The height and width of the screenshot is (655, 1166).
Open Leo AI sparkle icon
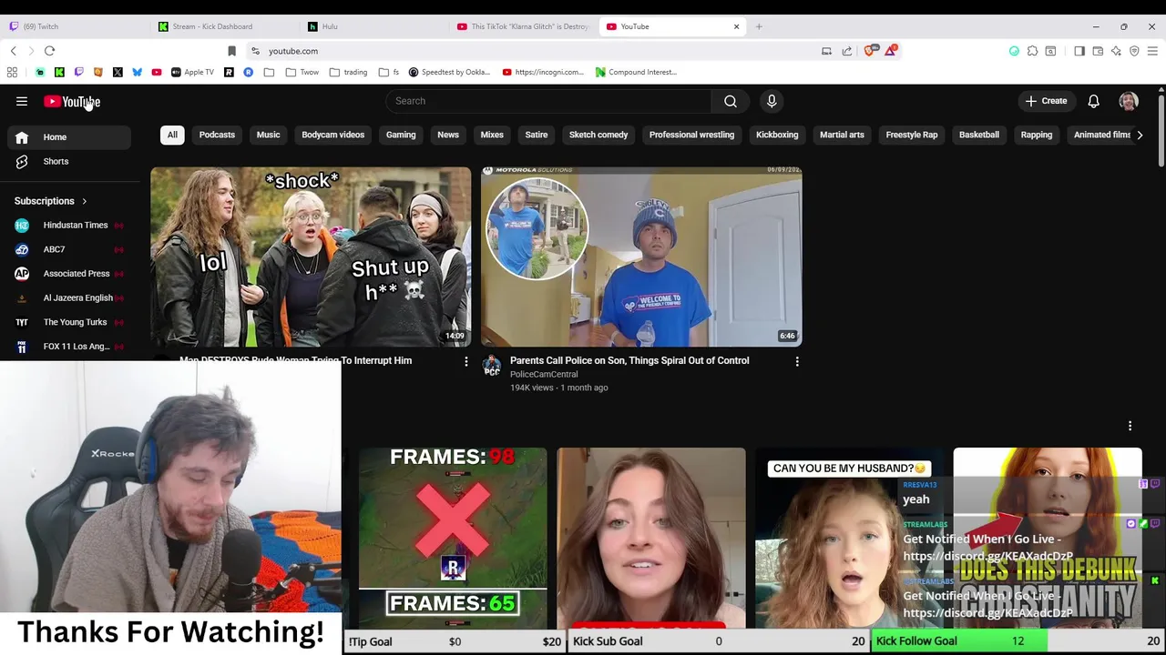pyautogui.click(x=1116, y=51)
